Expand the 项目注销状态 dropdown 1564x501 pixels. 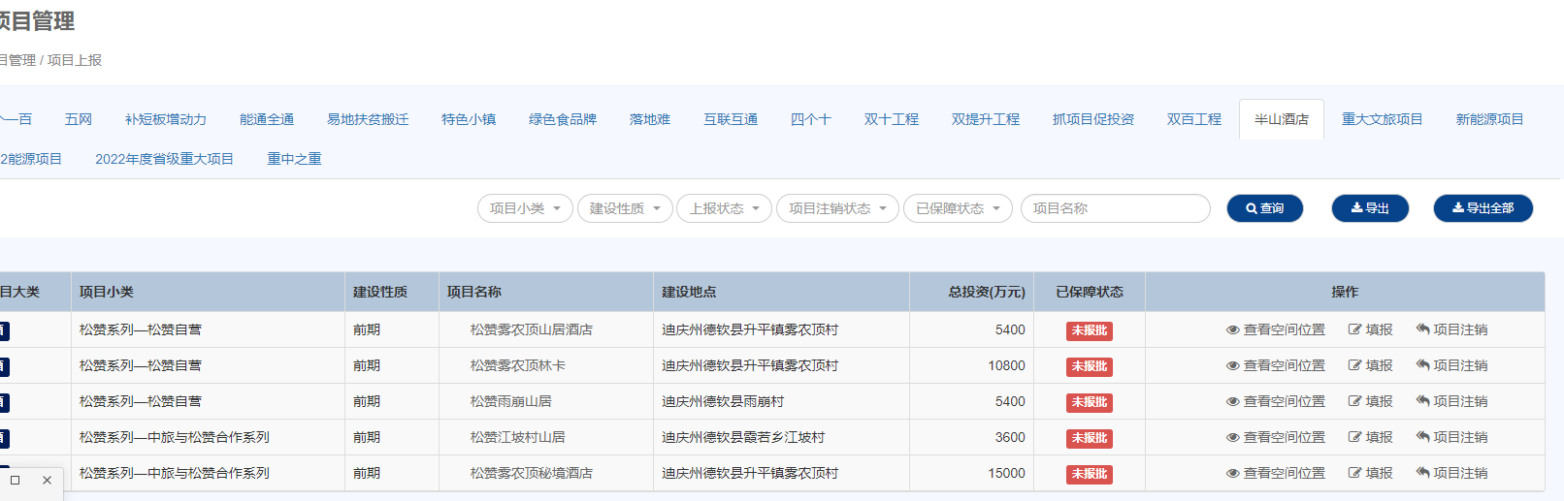[x=837, y=208]
